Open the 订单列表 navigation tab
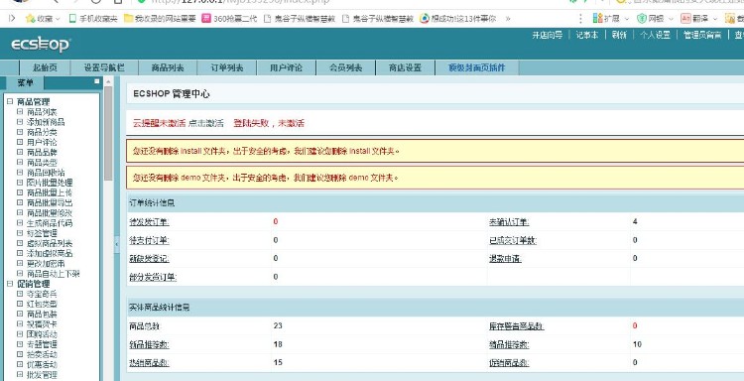The image size is (744, 381). point(227,67)
